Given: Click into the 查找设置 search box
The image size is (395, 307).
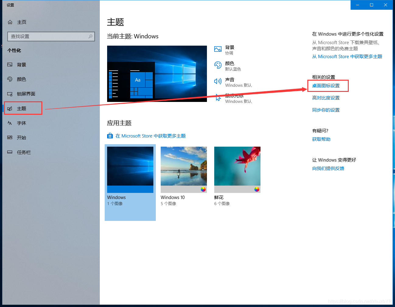Looking at the screenshot, I should [51, 37].
